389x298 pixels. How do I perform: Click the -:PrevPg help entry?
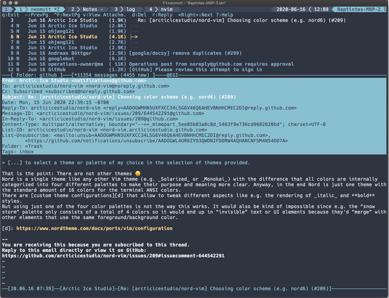(37, 15)
